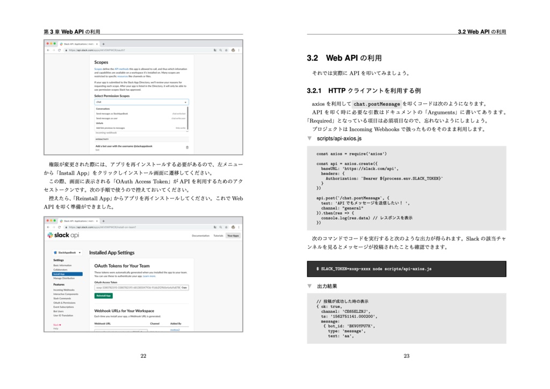Open the Chrome profile avatar icon
The height and width of the screenshot is (389, 550).
233,49
